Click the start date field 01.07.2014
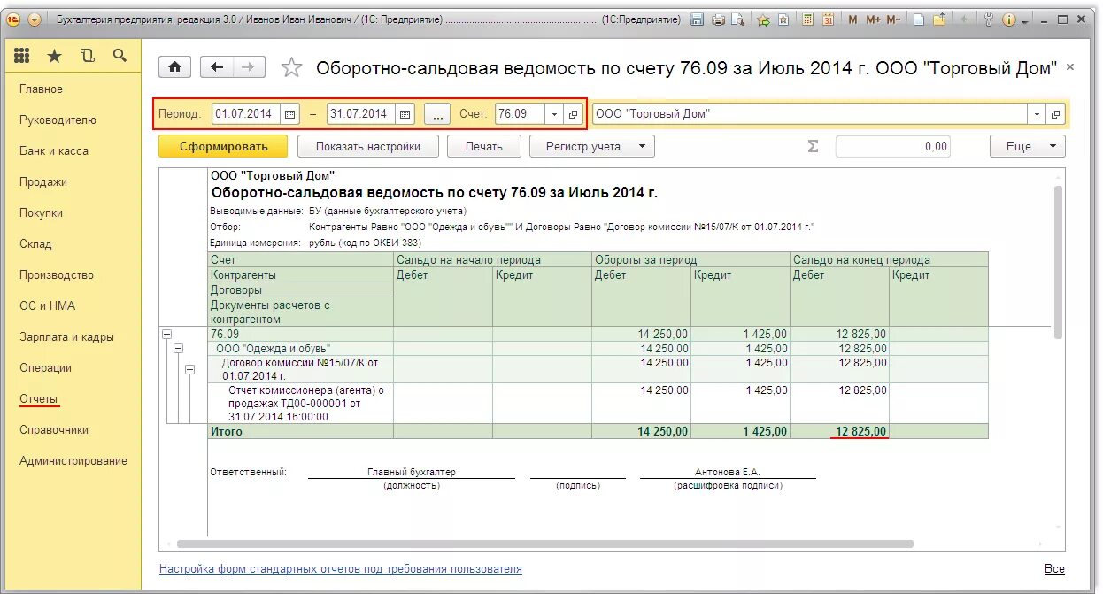 click(x=247, y=114)
